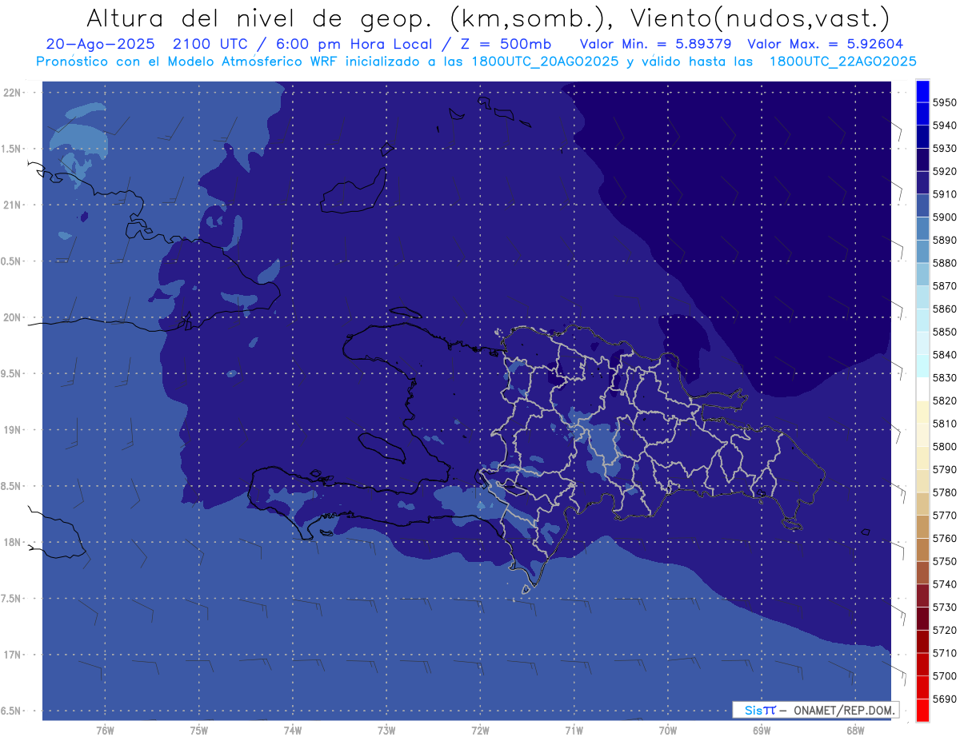Click the "SisTT - ONAMET/REP.DOM." credit box

click(x=815, y=710)
